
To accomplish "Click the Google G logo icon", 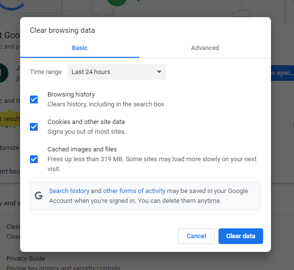I will (39, 196).
